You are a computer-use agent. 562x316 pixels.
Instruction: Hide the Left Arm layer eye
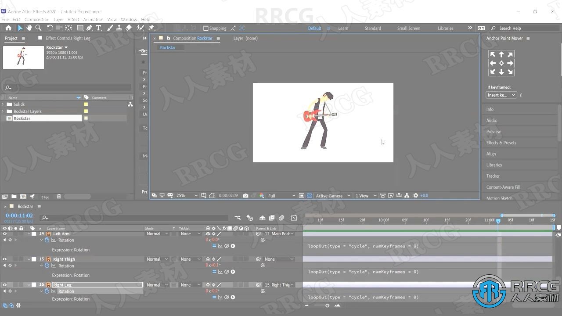pyautogui.click(x=4, y=234)
